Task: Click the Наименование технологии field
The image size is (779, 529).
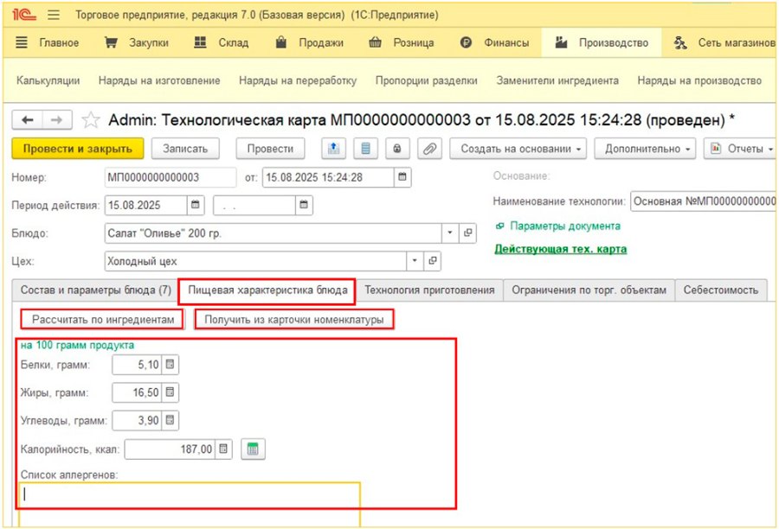Action: pos(703,201)
